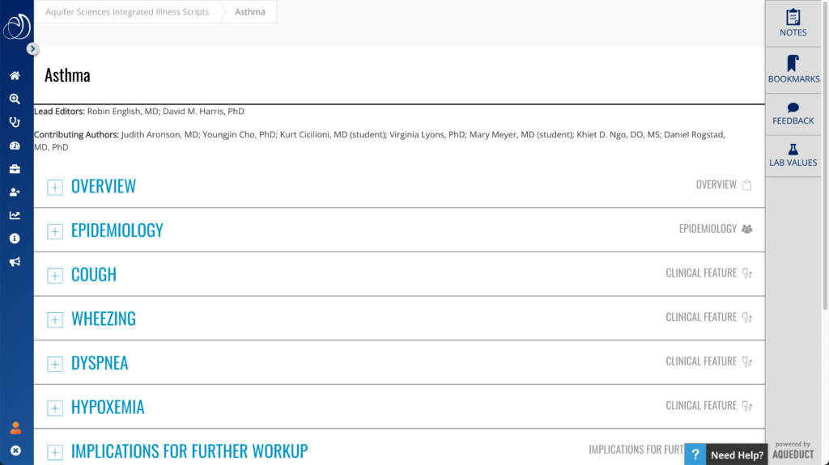Screen dimensions: 829x465
Task: Click the stethoscope icon in sidebar
Action: pyautogui.click(x=15, y=122)
